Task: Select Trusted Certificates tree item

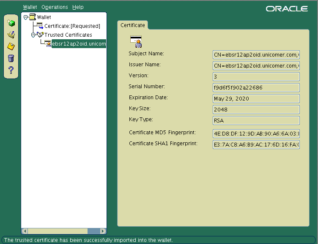Action: [x=68, y=35]
